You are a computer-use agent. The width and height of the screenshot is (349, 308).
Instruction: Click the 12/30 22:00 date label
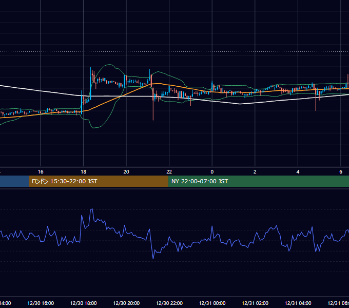pyautogui.click(x=169, y=303)
